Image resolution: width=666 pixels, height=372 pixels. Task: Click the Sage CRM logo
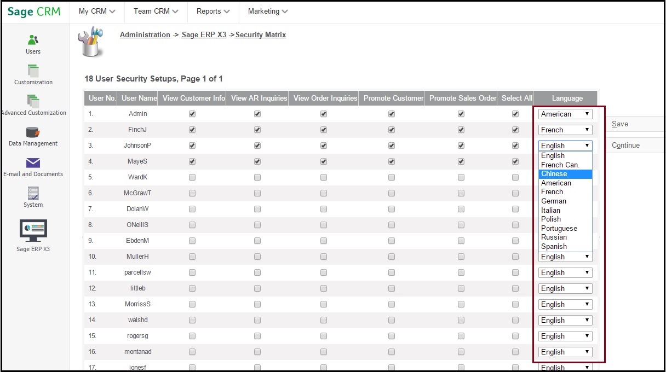(34, 11)
